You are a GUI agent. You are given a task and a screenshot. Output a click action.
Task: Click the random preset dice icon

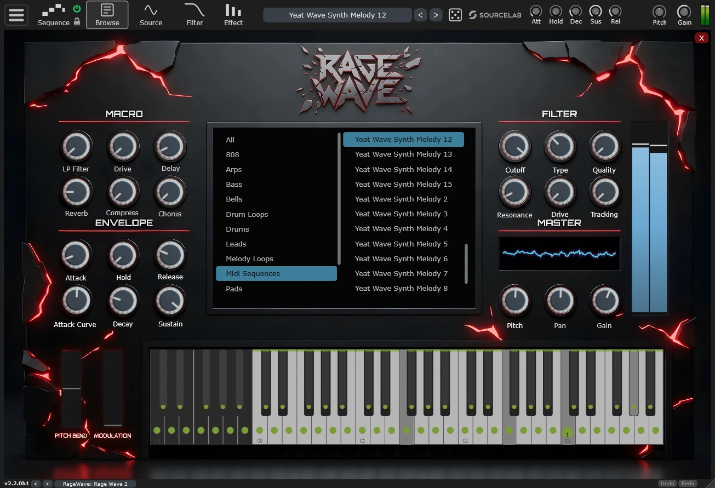pyautogui.click(x=455, y=15)
